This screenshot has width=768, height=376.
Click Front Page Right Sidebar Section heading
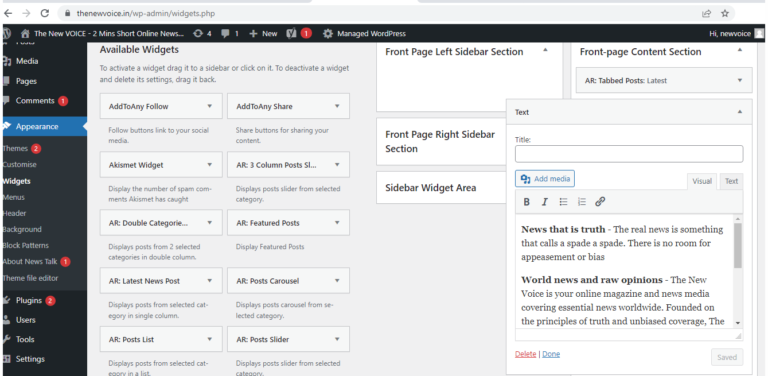(440, 141)
